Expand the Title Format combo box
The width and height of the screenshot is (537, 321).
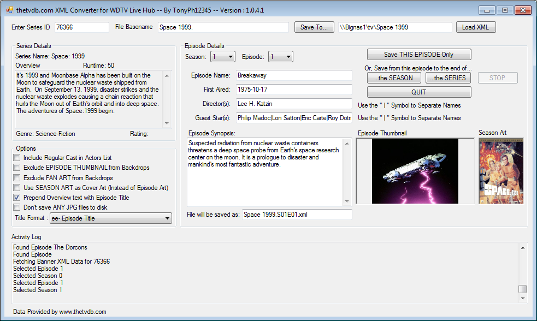110,218
